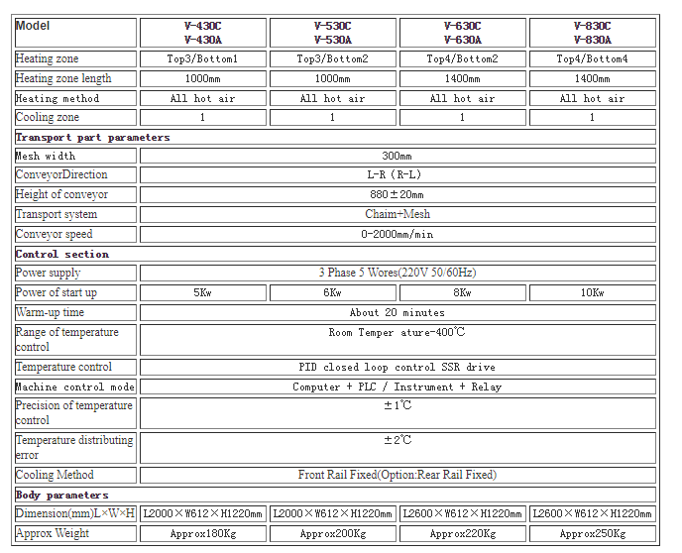Image resolution: width=682 pixels, height=553 pixels.
Task: Click the "5Kw" power of start up cell
Action: click(x=202, y=293)
